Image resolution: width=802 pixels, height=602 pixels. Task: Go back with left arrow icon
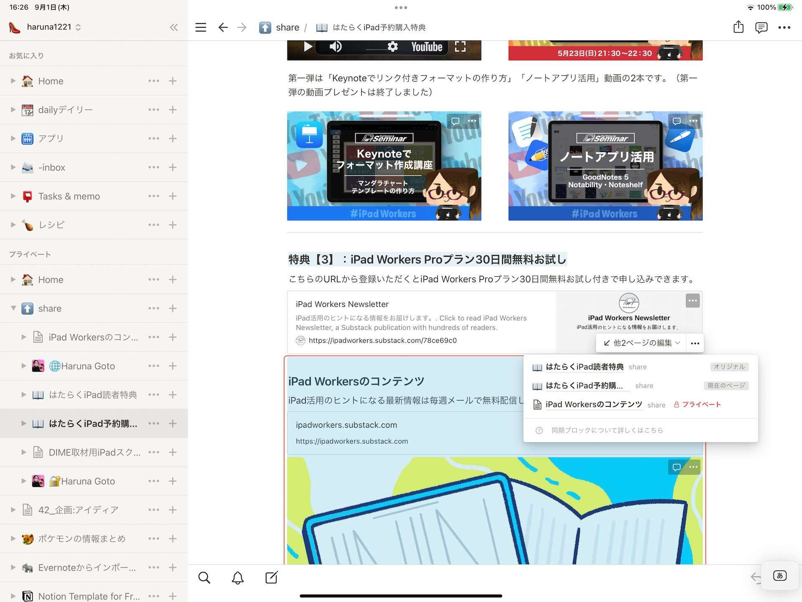pyautogui.click(x=223, y=28)
